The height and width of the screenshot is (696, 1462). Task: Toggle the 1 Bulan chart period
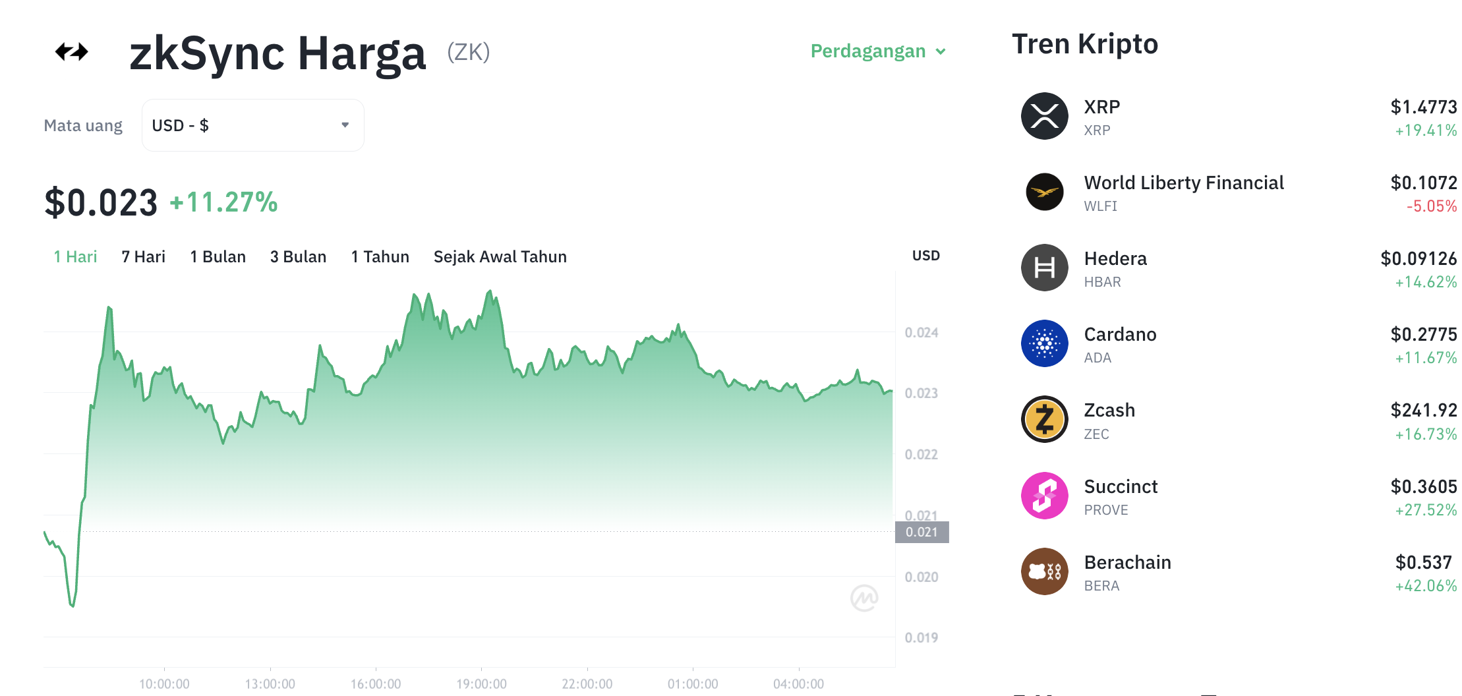pyautogui.click(x=218, y=256)
